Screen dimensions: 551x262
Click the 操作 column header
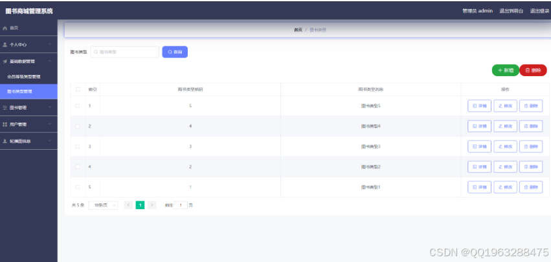[505, 89]
